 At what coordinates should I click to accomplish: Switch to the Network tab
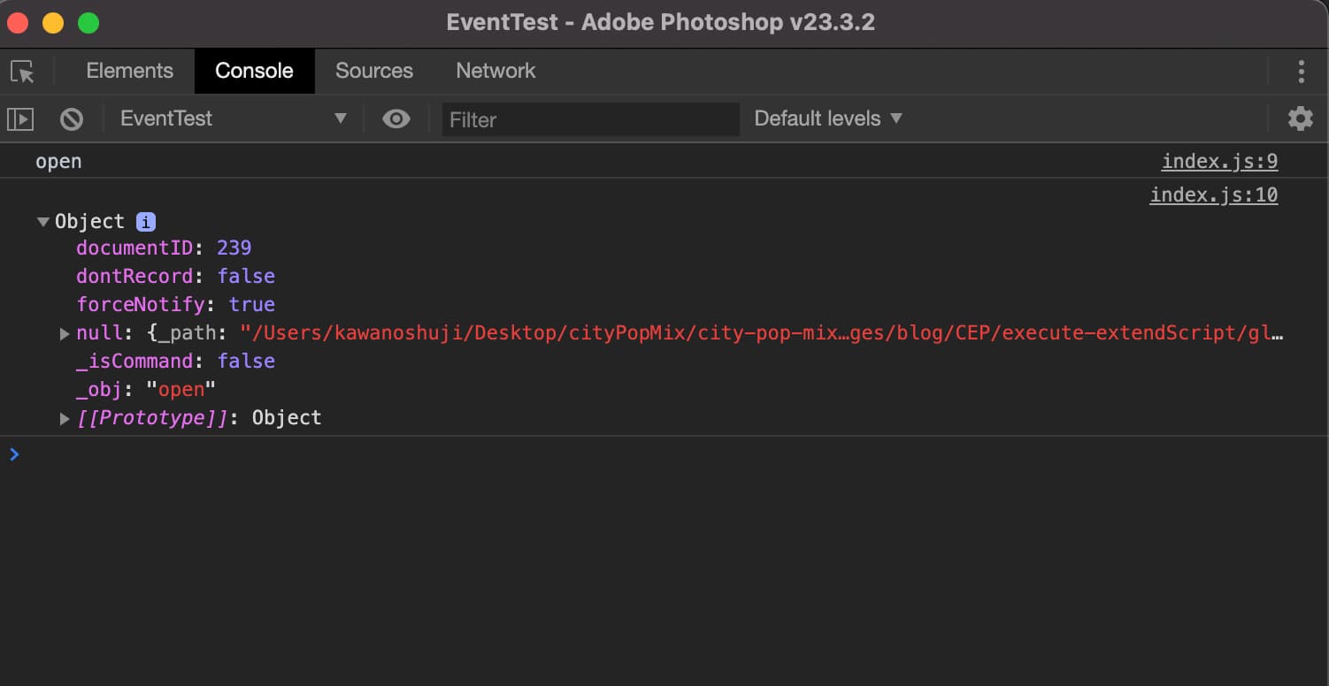(495, 71)
